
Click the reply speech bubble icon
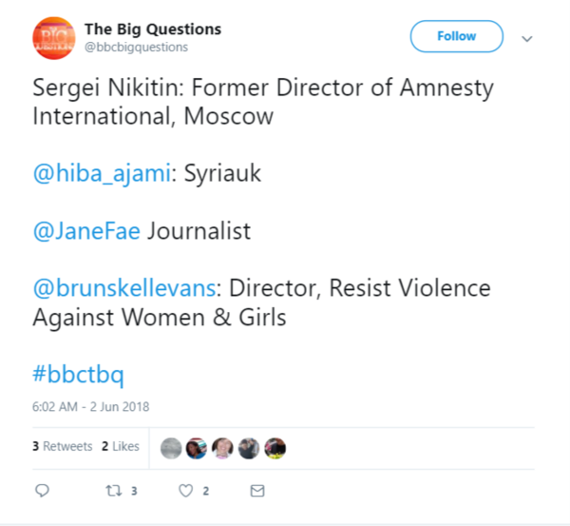(42, 491)
